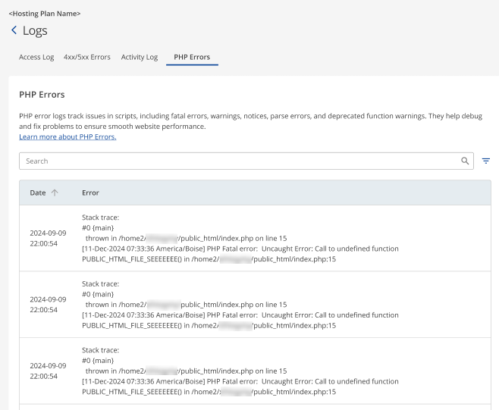Screen dimensions: 499x410
Task: Go back using the chevron beside Logs
Action: pyautogui.click(x=14, y=30)
